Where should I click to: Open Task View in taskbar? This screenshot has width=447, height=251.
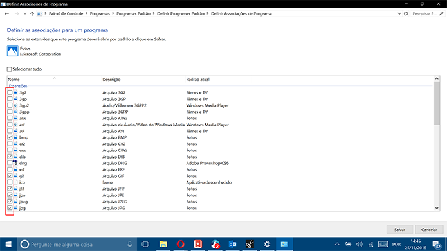click(145, 244)
